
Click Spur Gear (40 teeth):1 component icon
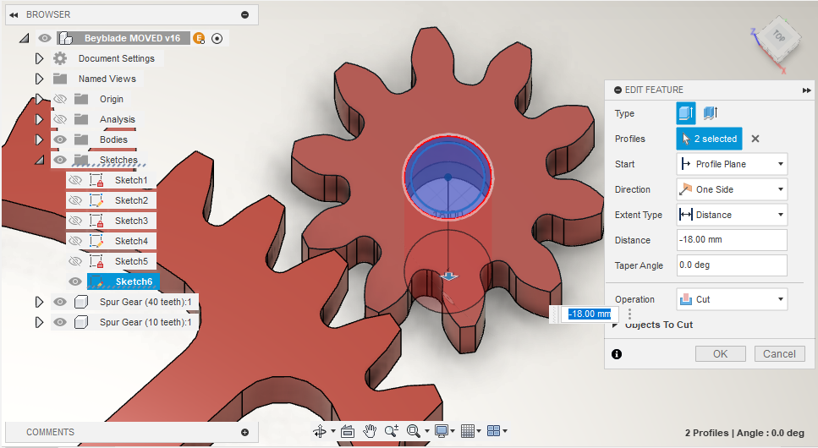[x=81, y=302]
